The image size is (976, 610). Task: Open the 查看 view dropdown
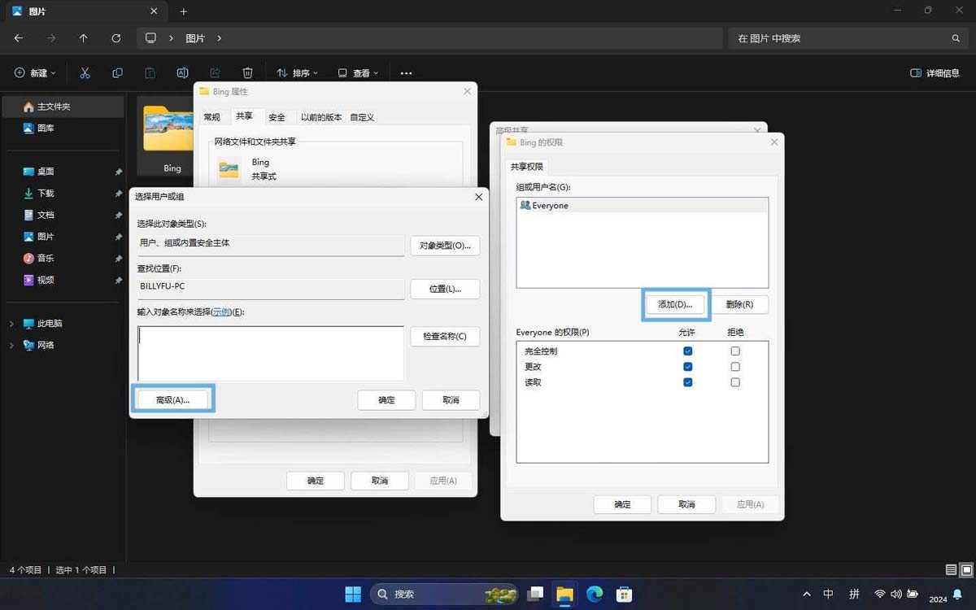pos(358,73)
